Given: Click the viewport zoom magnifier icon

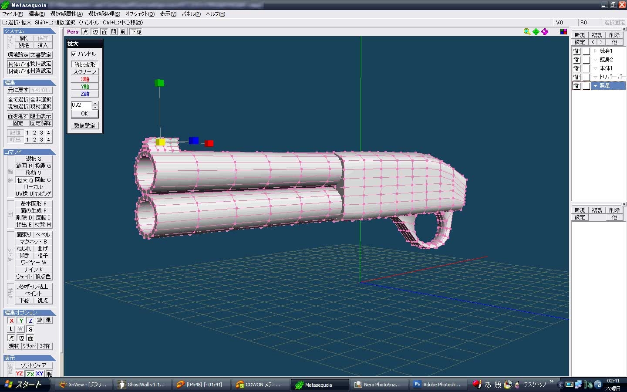Looking at the screenshot, I should pos(527,32).
